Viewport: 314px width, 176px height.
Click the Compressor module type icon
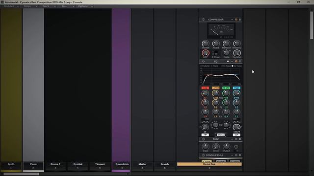203,20
